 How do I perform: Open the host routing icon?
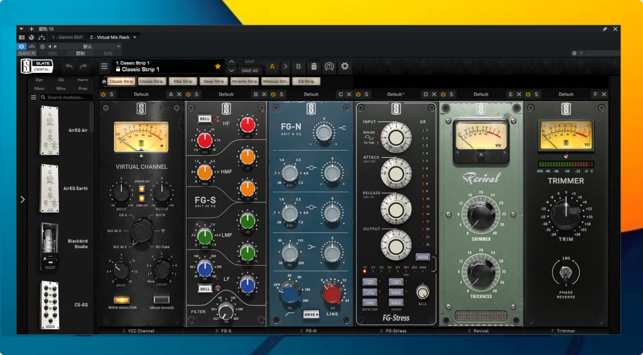[41, 37]
